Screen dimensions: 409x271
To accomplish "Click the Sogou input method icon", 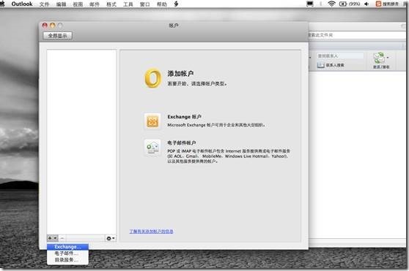I will [x=378, y=4].
